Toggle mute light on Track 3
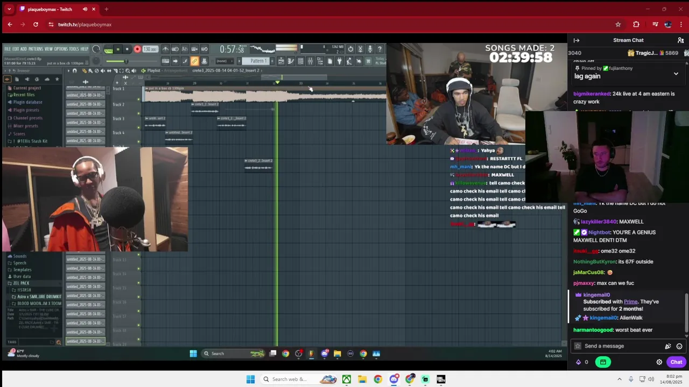689x387 pixels. [138, 127]
